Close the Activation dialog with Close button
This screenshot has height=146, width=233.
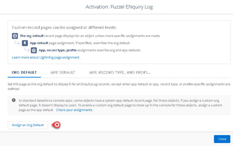[x=222, y=139]
